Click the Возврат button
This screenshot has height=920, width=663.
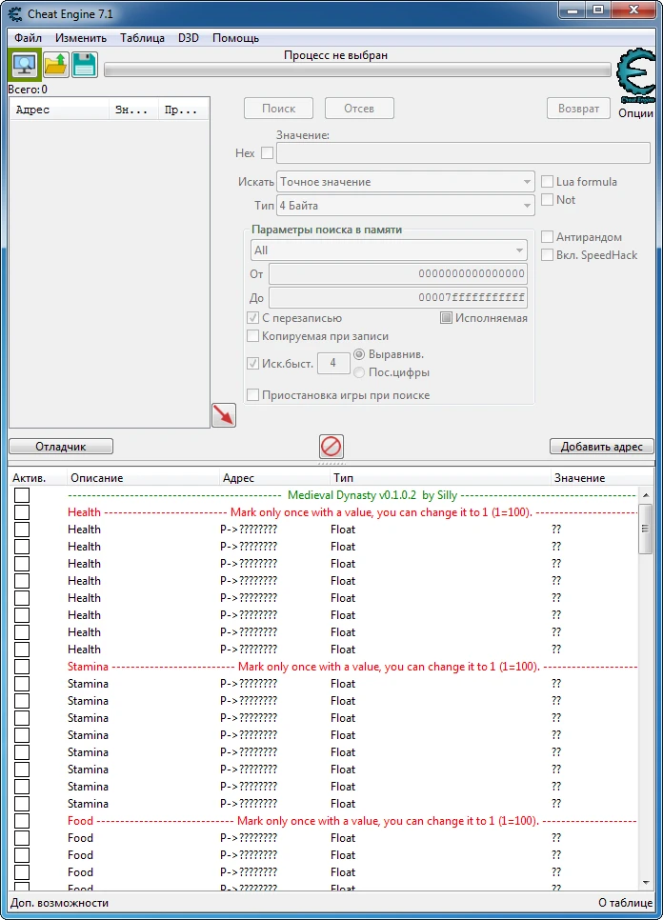578,109
